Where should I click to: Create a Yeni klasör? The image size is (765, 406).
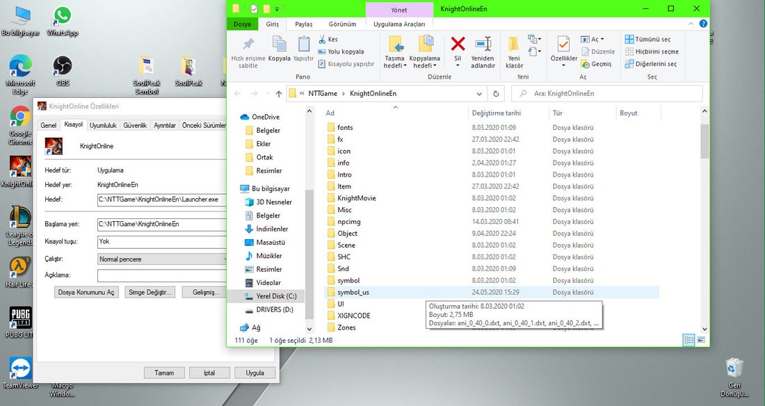(x=514, y=51)
